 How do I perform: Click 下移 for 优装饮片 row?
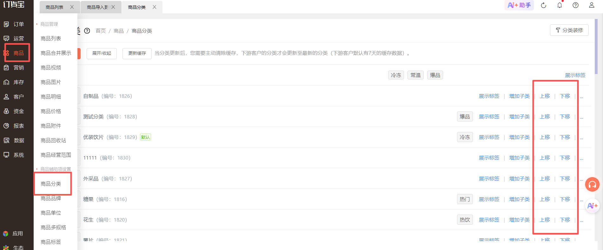(565, 137)
